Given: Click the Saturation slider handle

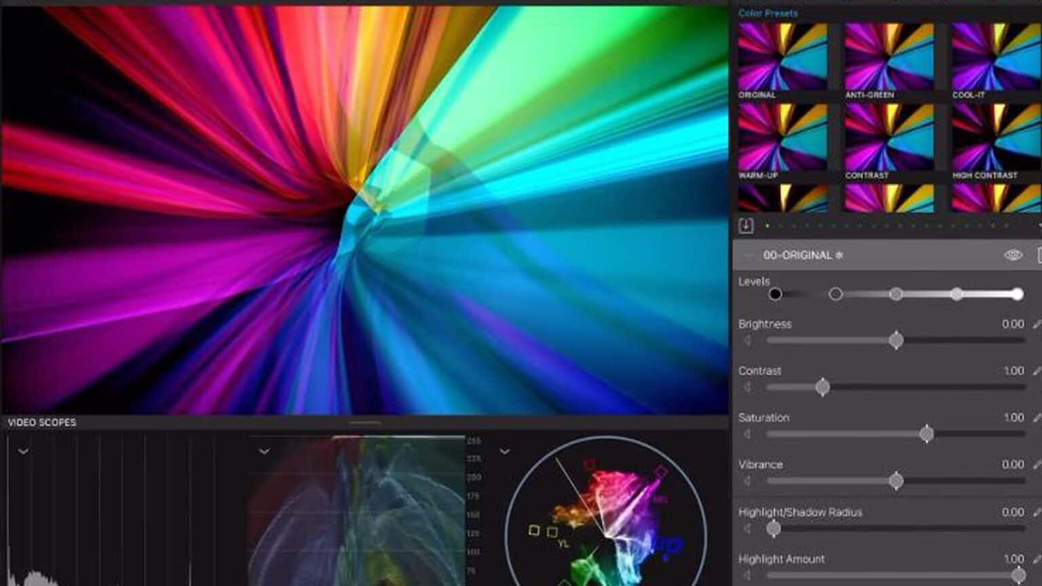Looking at the screenshot, I should point(927,433).
